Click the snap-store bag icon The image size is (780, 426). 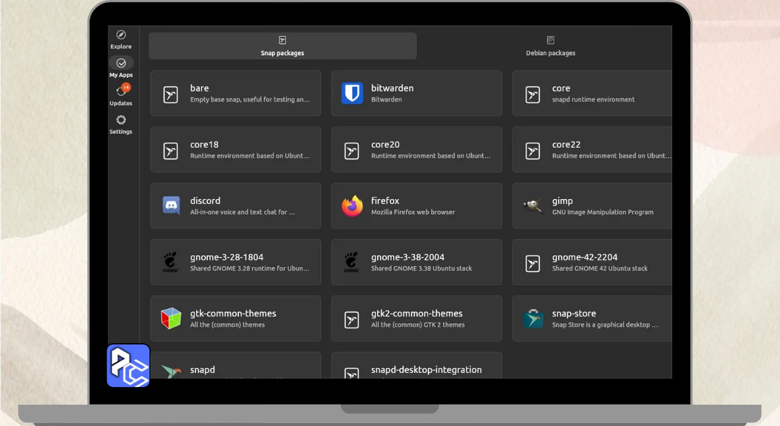point(533,318)
